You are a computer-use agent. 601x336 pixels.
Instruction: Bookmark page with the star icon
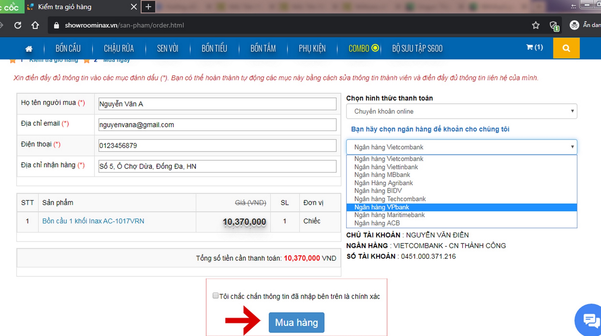pyautogui.click(x=536, y=25)
